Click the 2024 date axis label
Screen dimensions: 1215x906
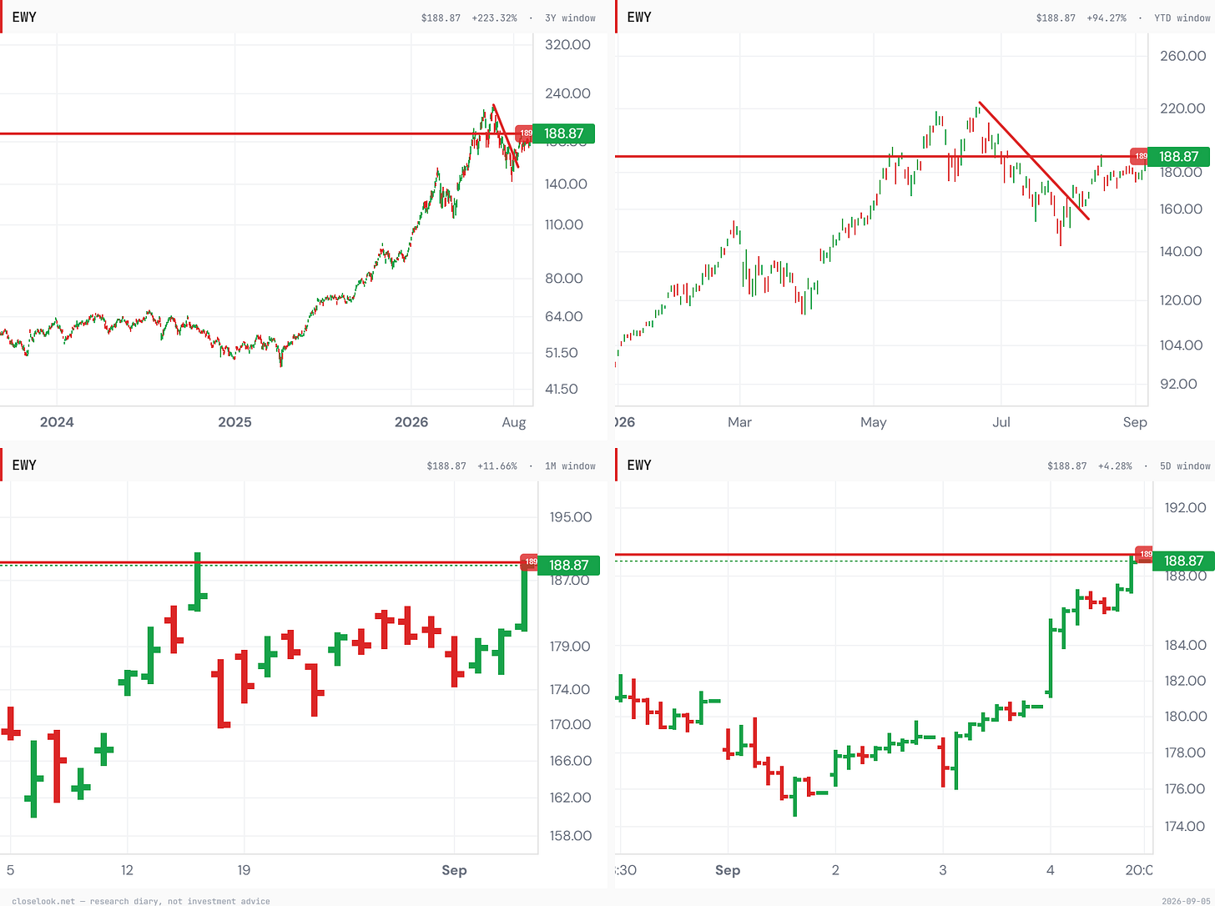[57, 422]
